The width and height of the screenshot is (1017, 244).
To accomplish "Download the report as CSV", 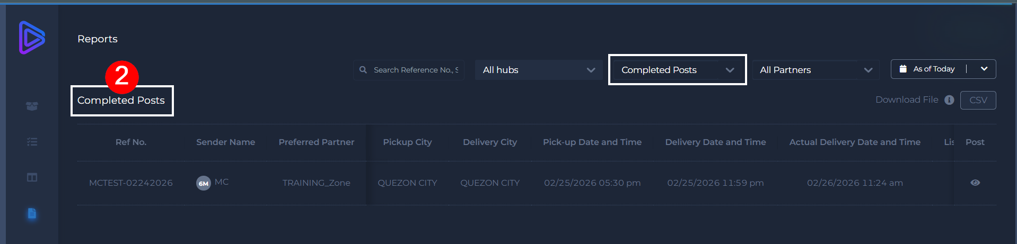I will (978, 100).
